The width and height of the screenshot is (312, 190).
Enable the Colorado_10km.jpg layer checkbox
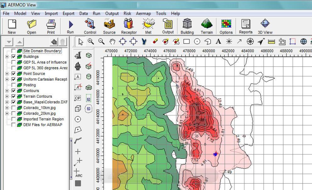tap(13, 108)
